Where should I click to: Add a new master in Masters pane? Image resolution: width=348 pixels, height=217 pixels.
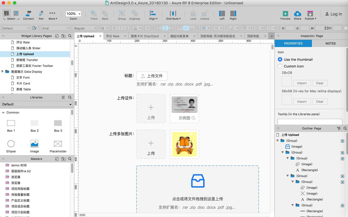tap(57, 159)
